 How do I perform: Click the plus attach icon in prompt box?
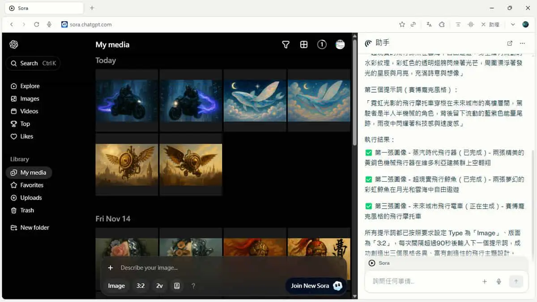coord(111,268)
